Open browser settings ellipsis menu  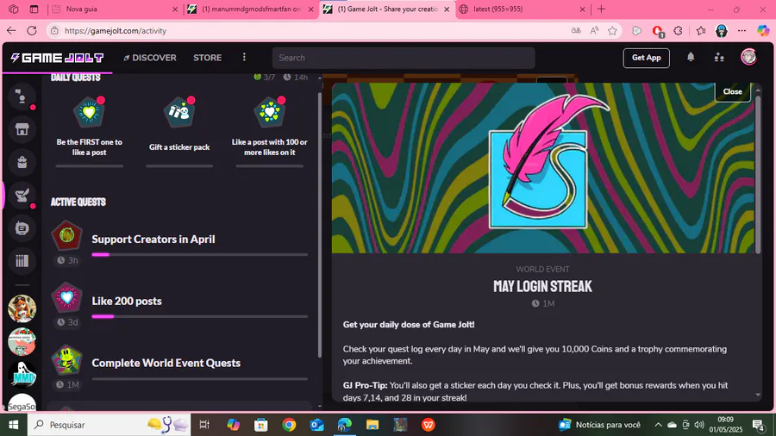[x=742, y=31]
